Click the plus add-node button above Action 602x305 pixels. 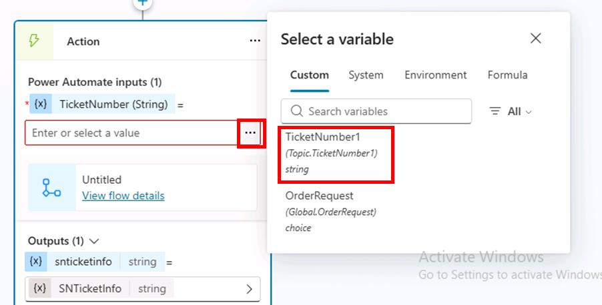pyautogui.click(x=142, y=3)
